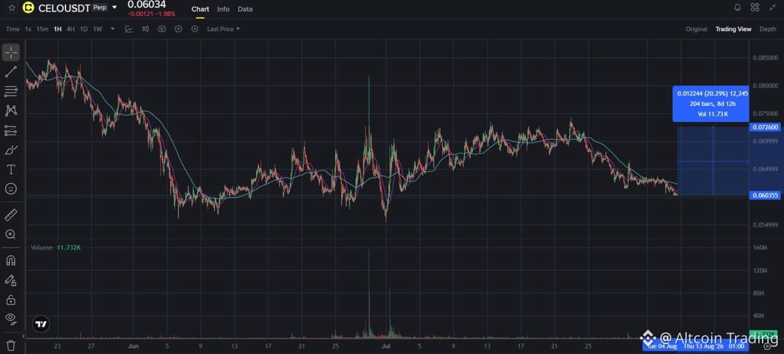
Task: Change chart candle style icon
Action: [146, 29]
